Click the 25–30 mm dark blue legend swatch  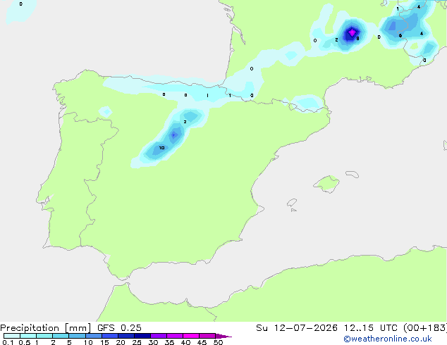click(142, 336)
